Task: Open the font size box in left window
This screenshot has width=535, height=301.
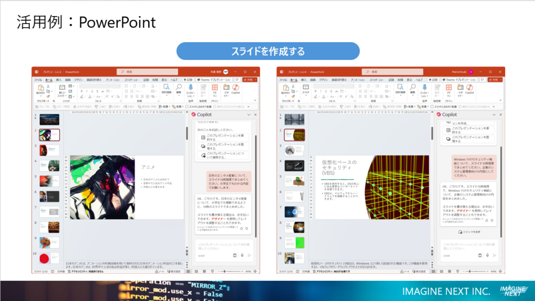Action: (116, 86)
